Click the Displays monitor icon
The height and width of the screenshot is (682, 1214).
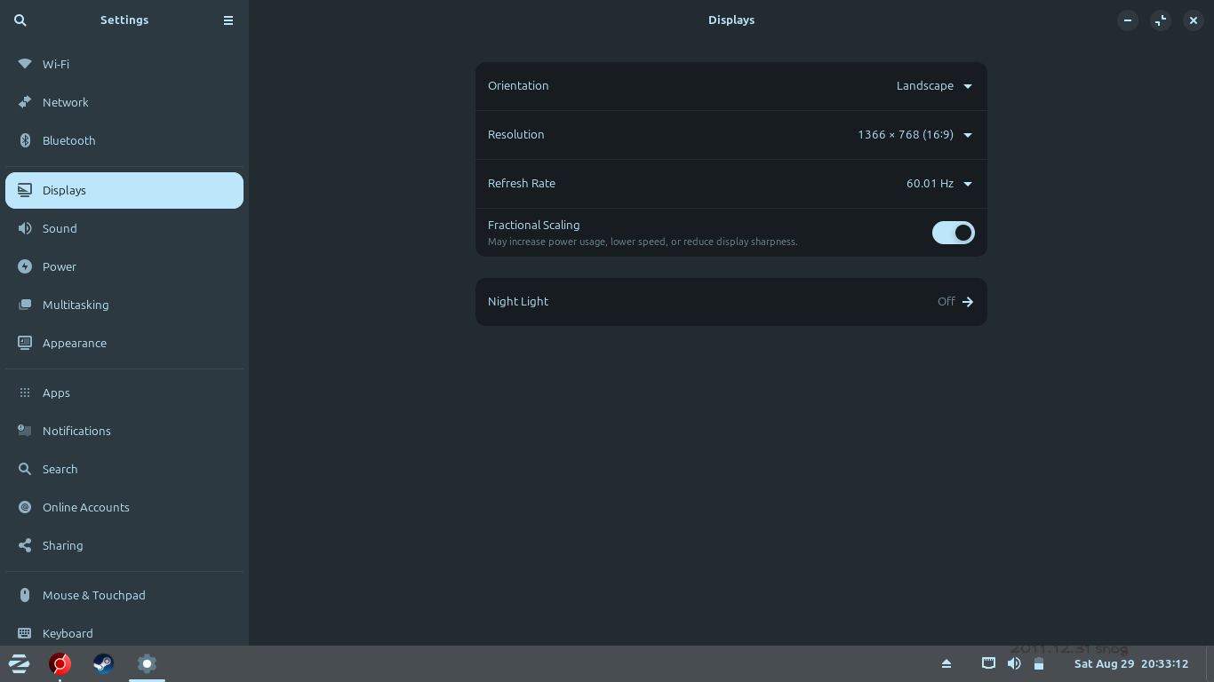tap(25, 190)
